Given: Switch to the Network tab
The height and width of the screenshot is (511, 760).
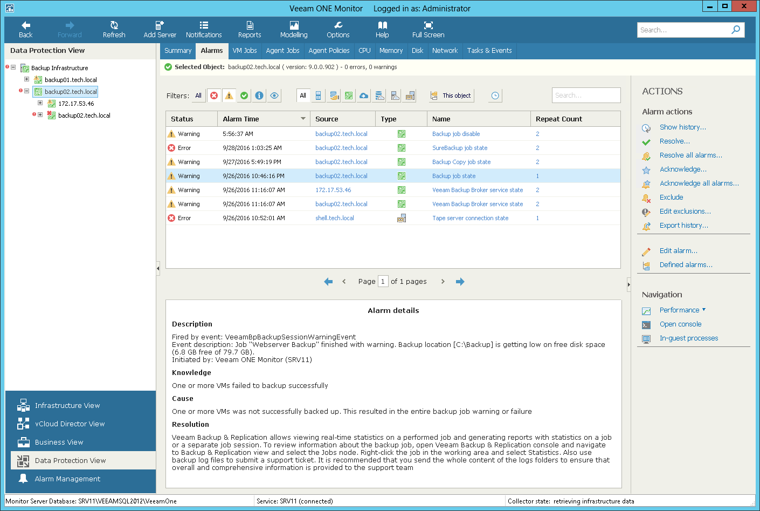Looking at the screenshot, I should click(x=445, y=51).
